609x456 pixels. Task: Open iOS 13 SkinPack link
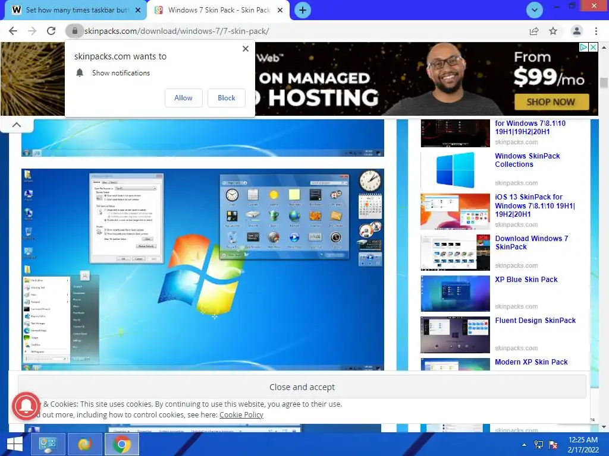(x=535, y=205)
